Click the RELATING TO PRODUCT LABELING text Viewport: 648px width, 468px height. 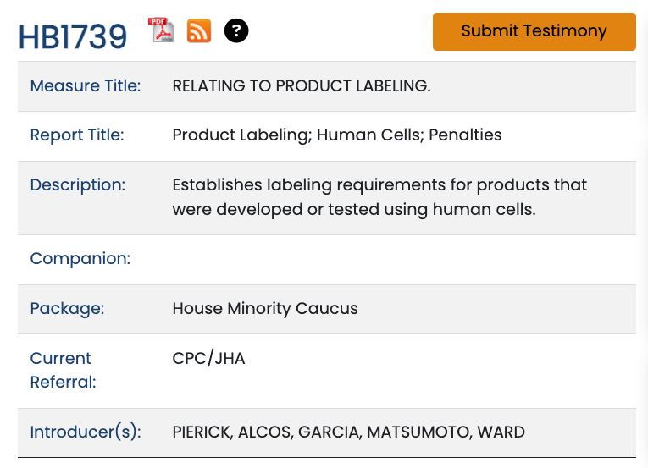pos(301,85)
